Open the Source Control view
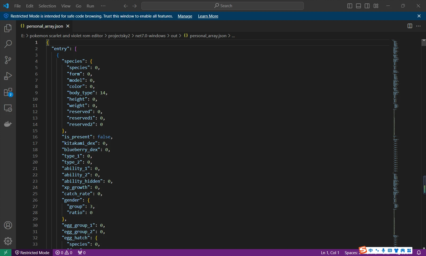 point(8,60)
